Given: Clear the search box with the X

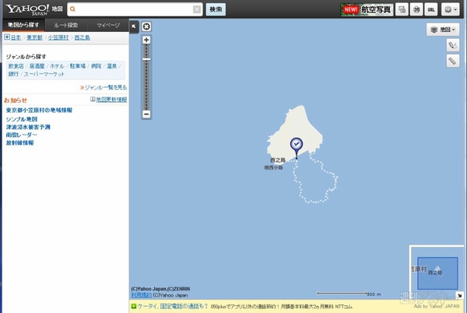Looking at the screenshot, I should click(197, 9).
